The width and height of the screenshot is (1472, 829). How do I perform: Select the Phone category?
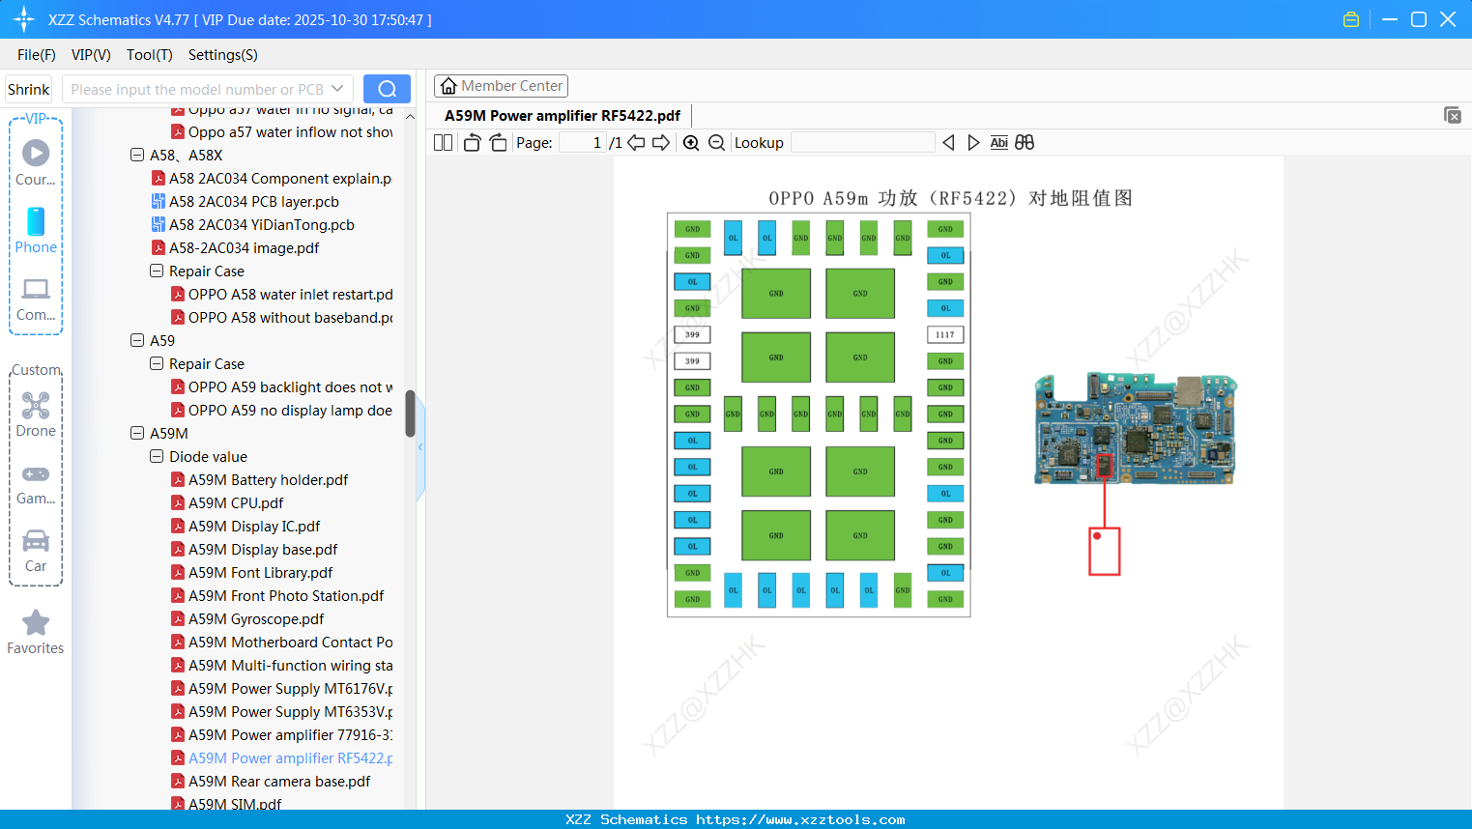click(36, 230)
